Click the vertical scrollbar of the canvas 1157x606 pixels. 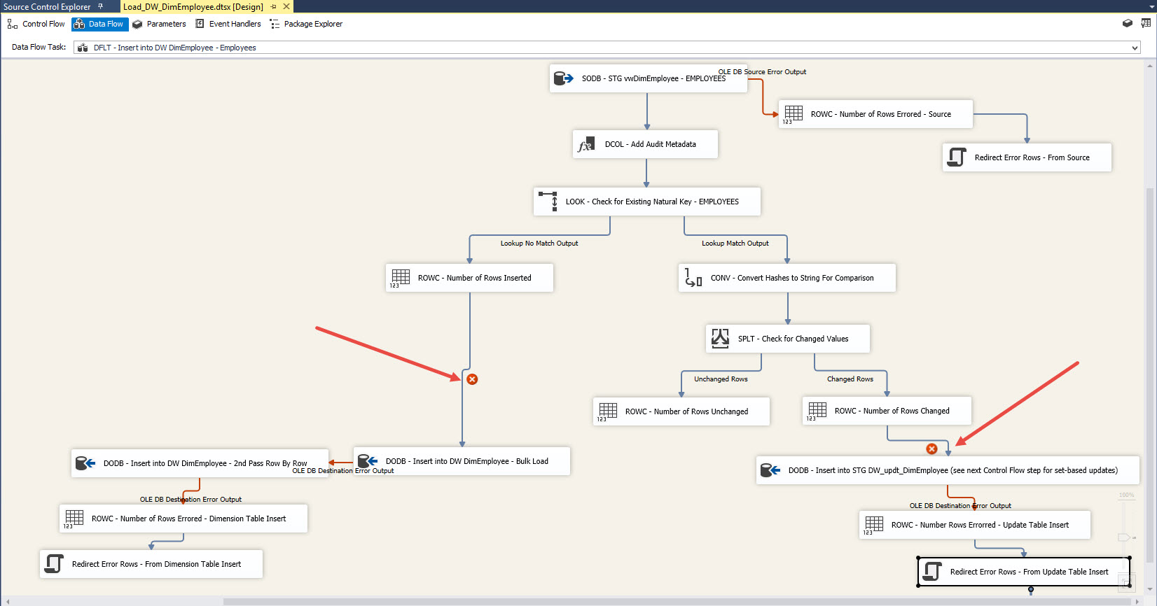[x=1149, y=375]
